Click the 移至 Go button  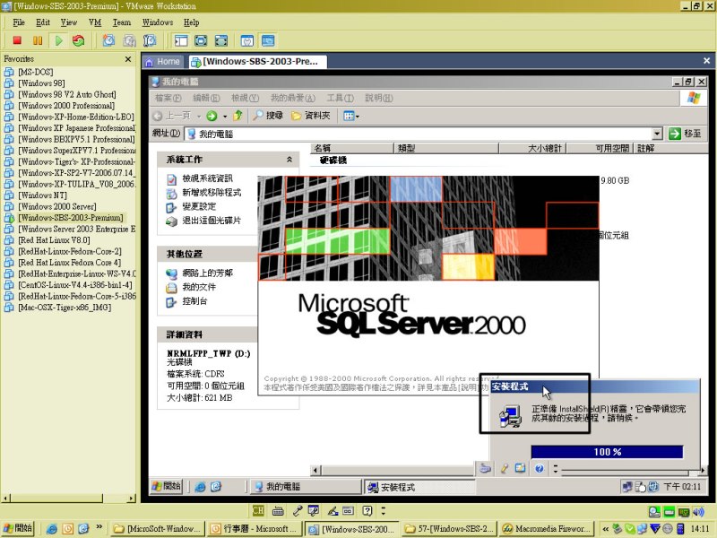pos(685,134)
